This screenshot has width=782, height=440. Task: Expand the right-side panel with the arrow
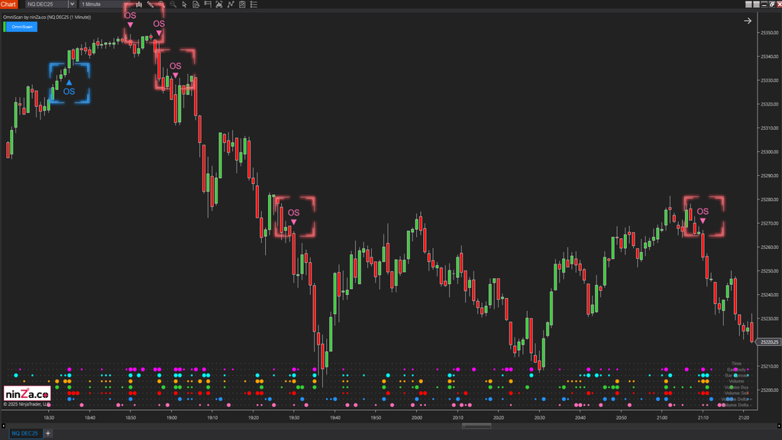coord(747,21)
